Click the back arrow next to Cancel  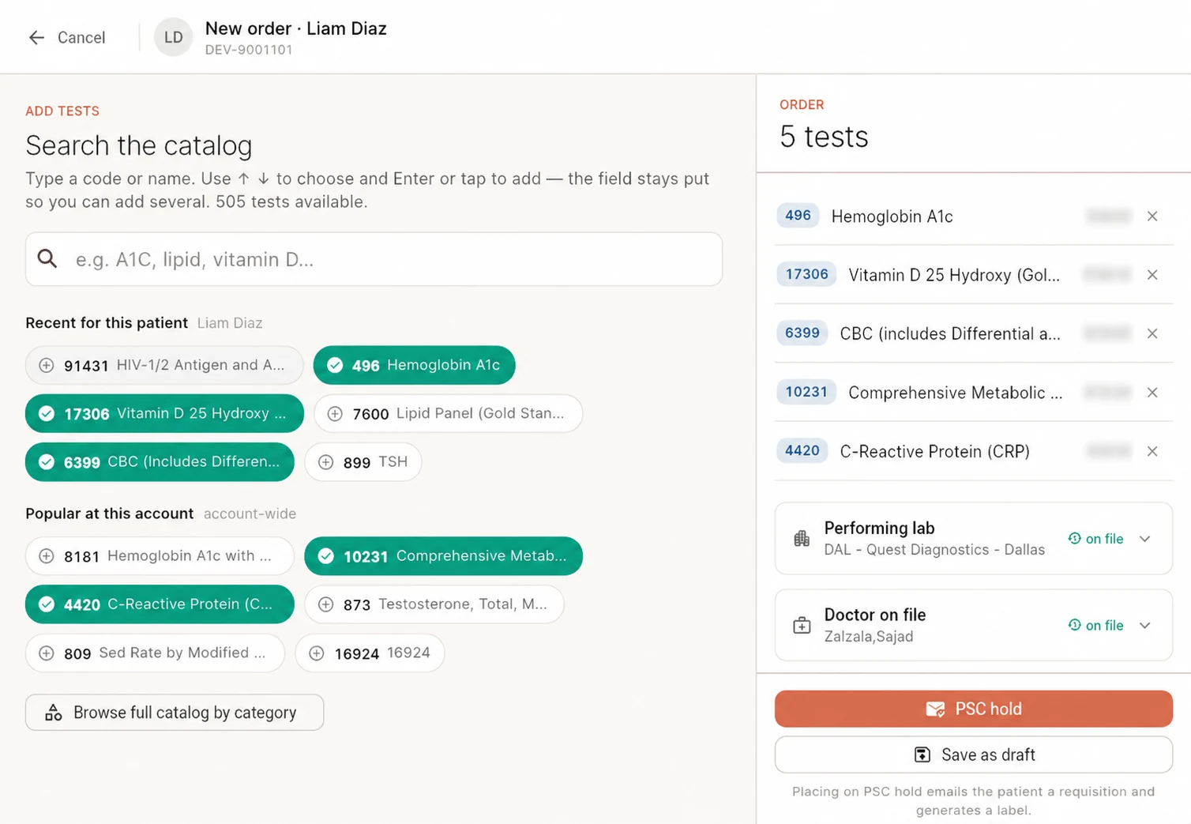(36, 37)
